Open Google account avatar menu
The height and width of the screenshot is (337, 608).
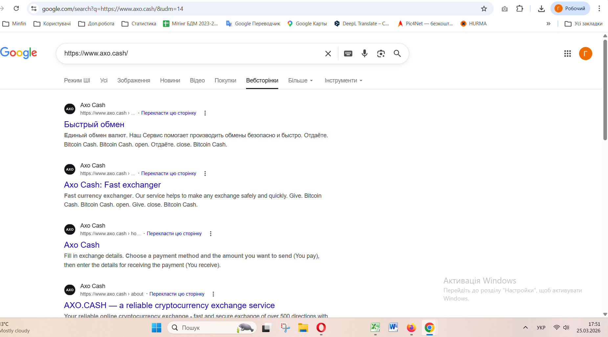click(585, 54)
